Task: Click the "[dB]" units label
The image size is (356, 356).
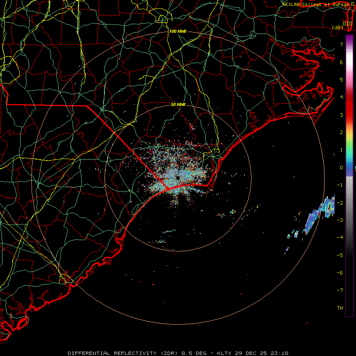Action: 338,27
